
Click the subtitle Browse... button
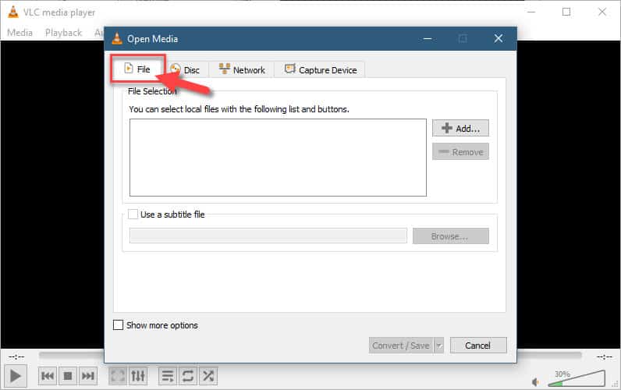pos(451,236)
